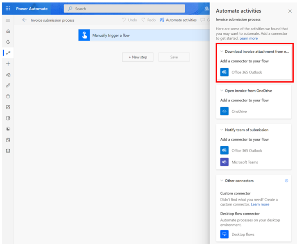This screenshot has height=246, width=299.
Task: Click the plus Create icon in sidebar
Action: tap(8, 64)
